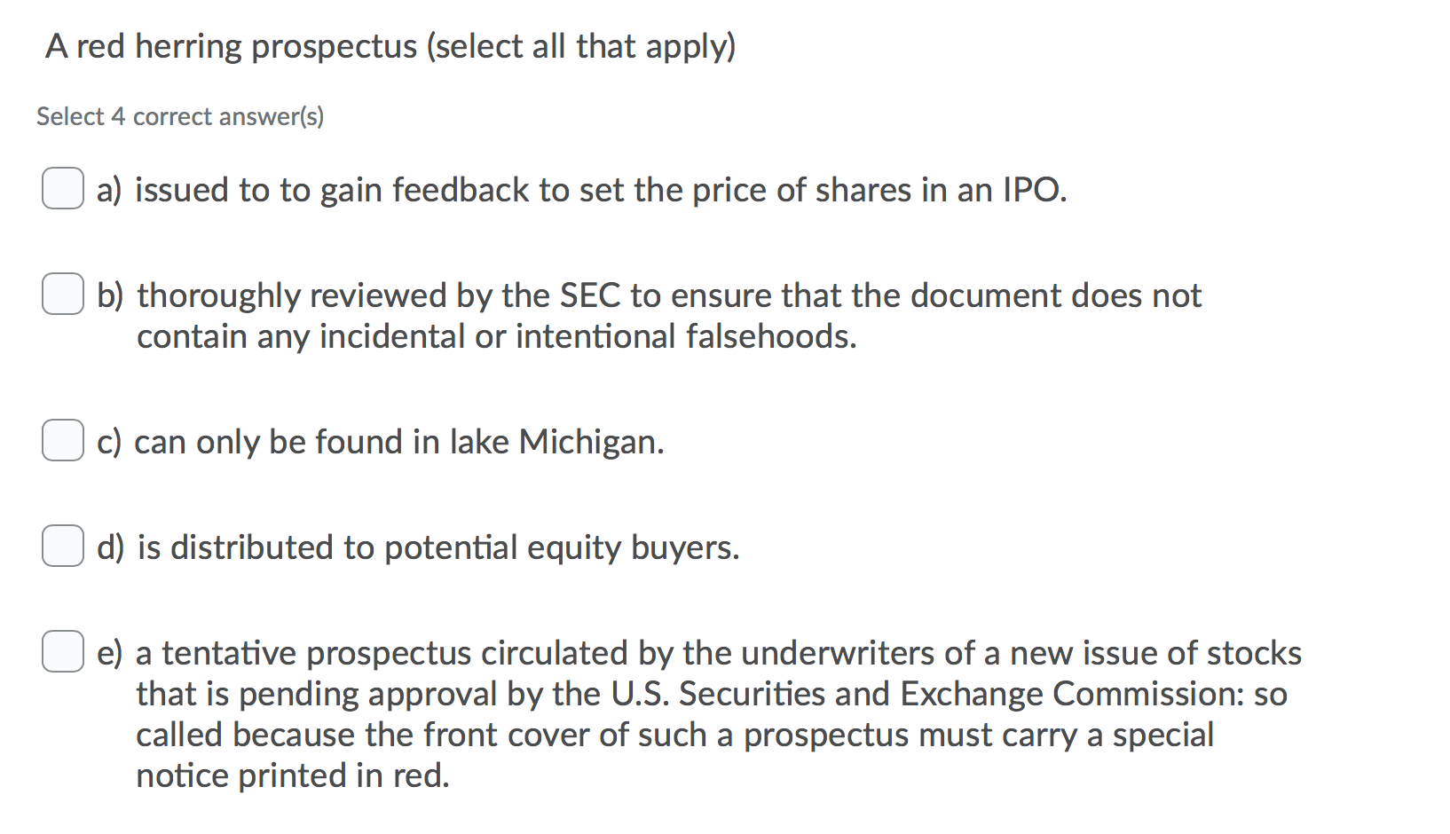Click the option c answer text
Screen dimensions: 1450x834
[x=382, y=441]
